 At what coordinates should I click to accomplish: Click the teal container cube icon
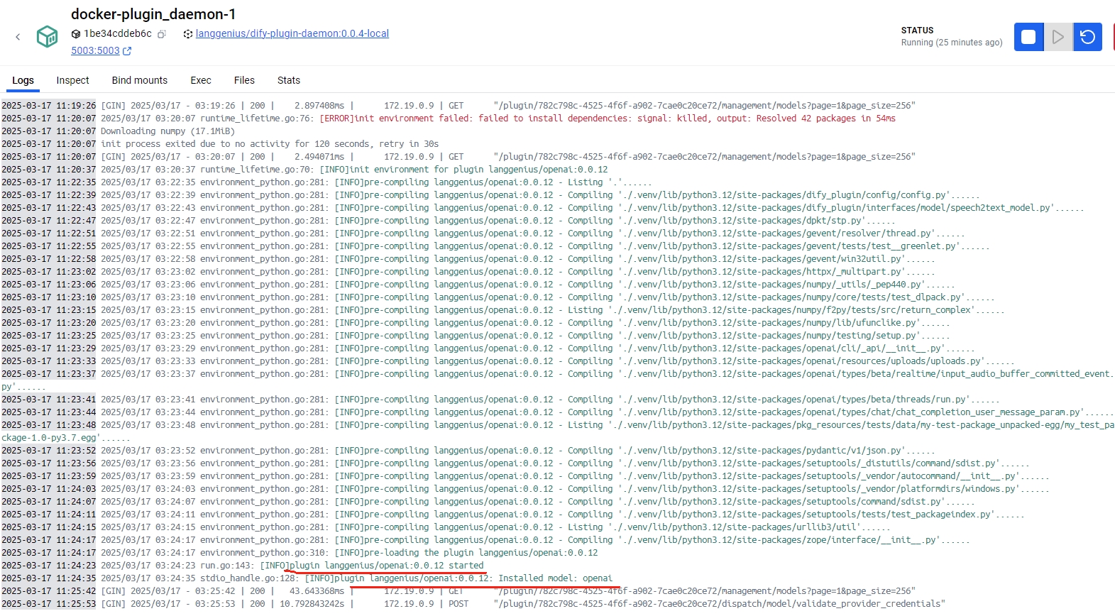(x=47, y=36)
